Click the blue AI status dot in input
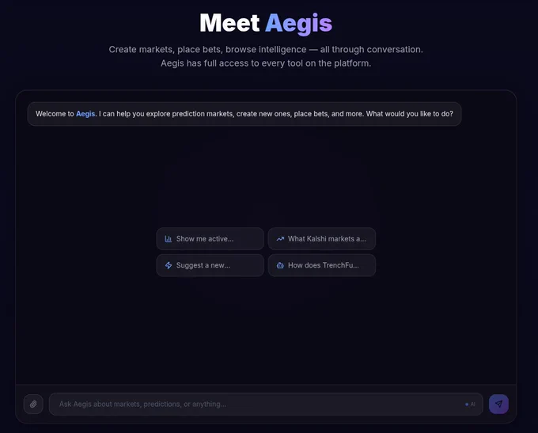538x433 pixels. click(467, 405)
